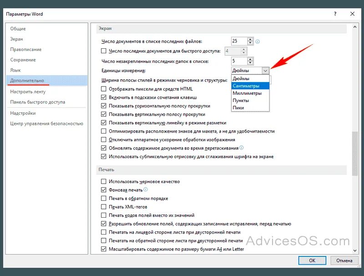Collapse the Единицы измерения dropdown arrow
The image size is (364, 276).
pyautogui.click(x=265, y=71)
